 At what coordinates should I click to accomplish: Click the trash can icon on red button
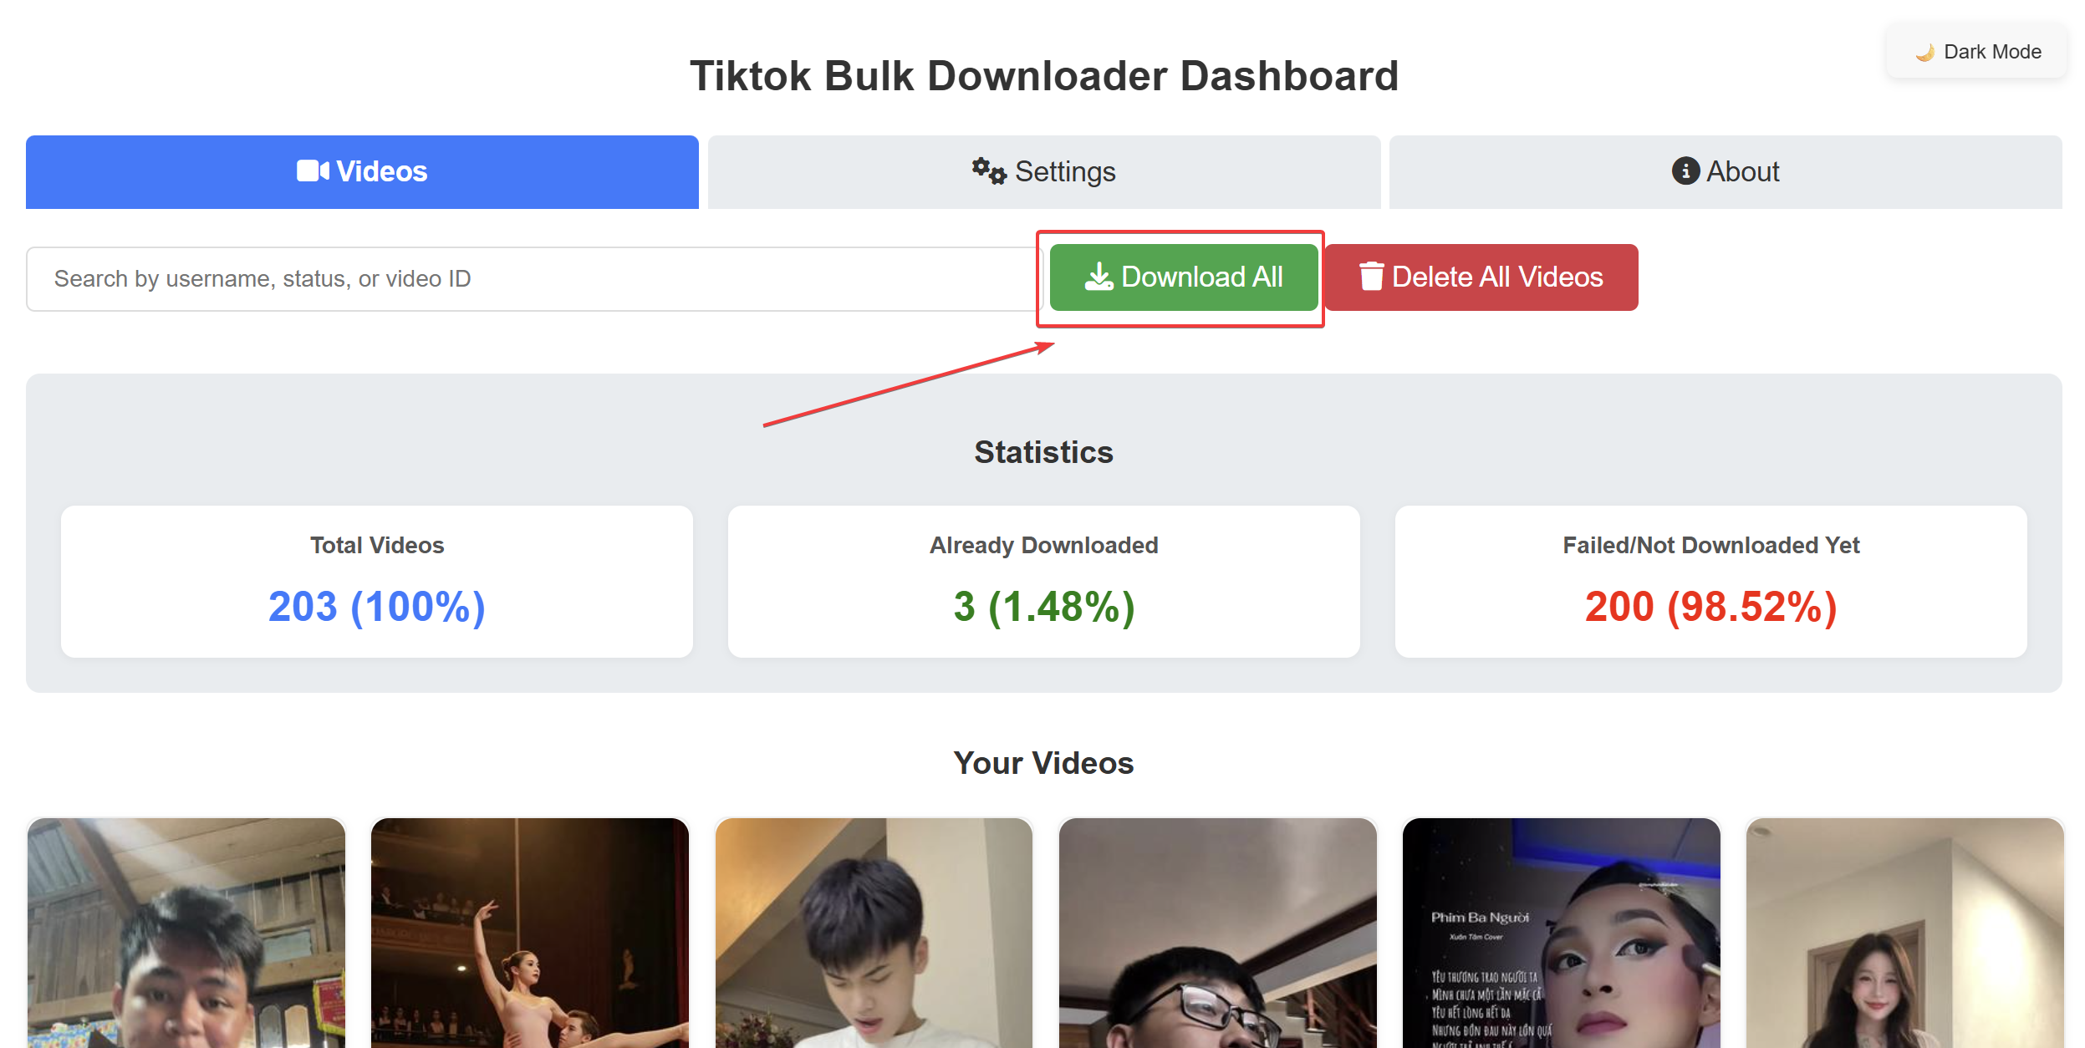pyautogui.click(x=1371, y=277)
